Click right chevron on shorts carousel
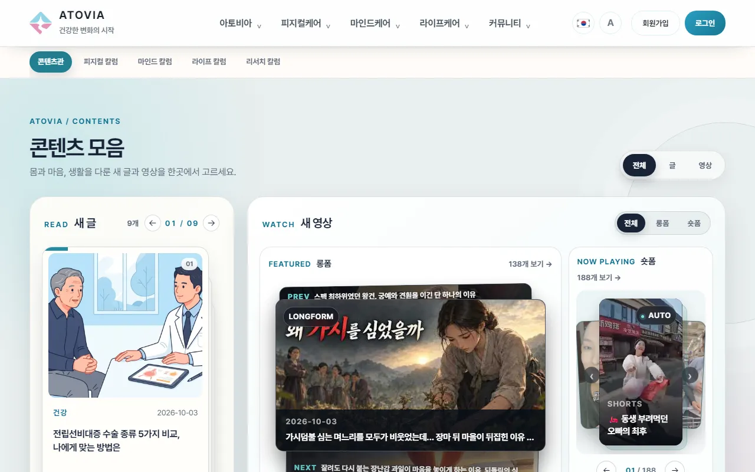The image size is (755, 472). click(690, 375)
